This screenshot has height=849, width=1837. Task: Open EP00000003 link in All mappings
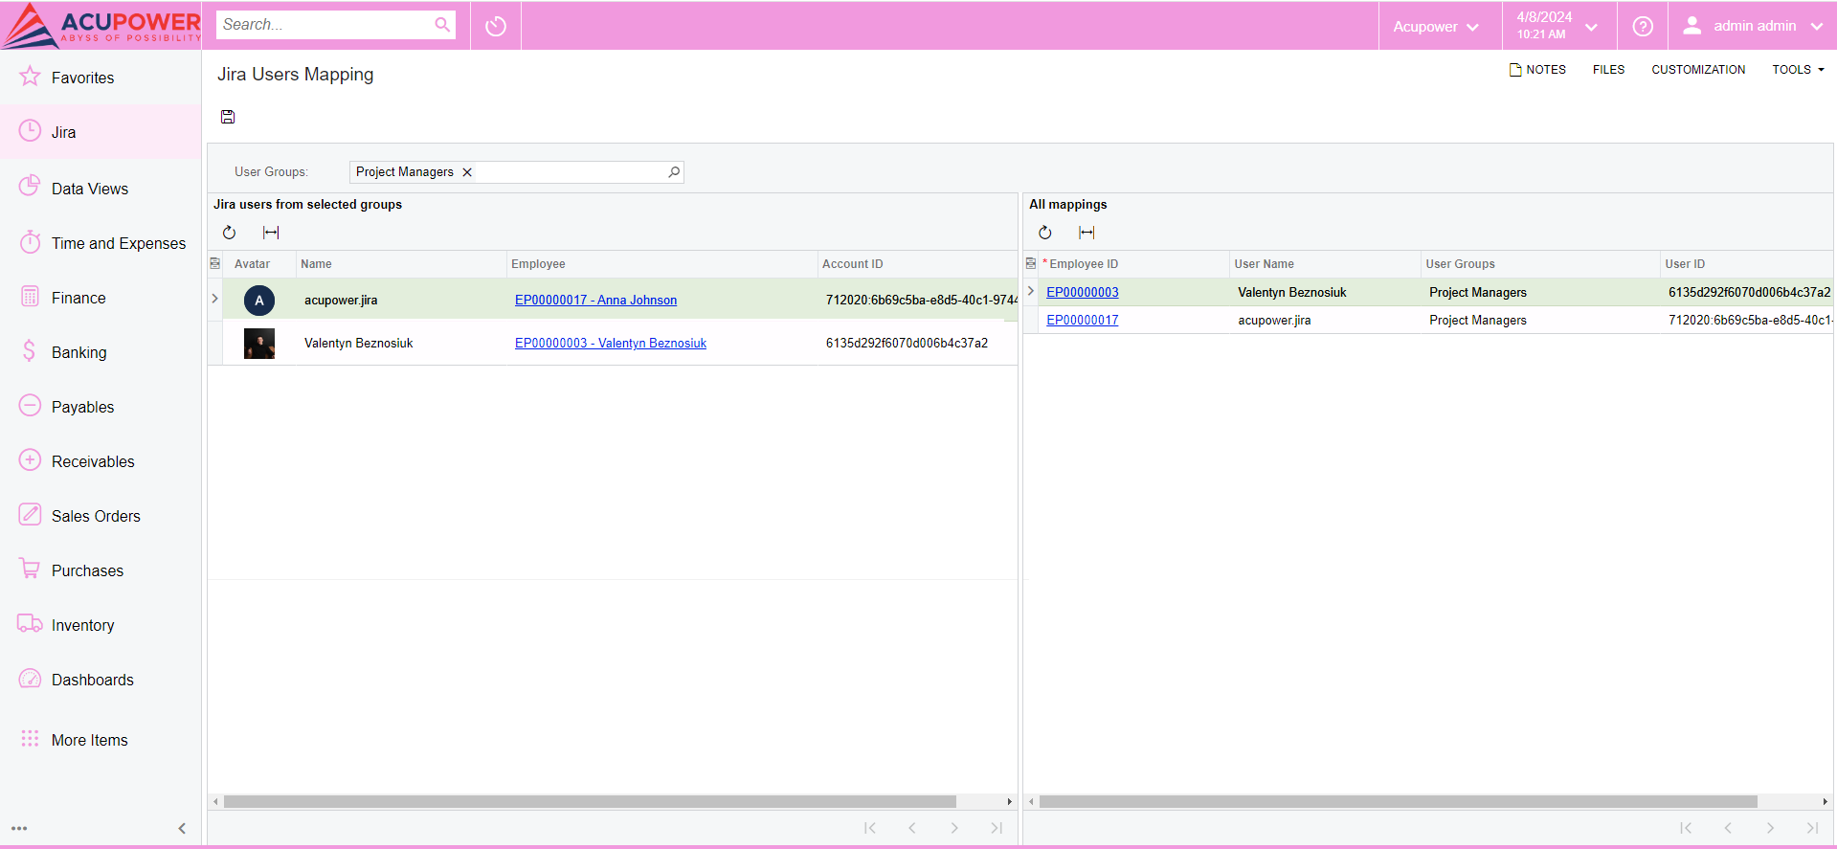[1082, 292]
